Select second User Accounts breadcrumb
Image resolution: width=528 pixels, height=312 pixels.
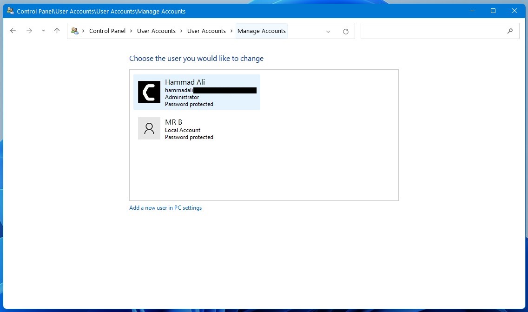point(206,31)
